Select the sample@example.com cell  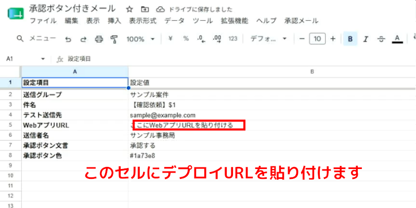click(272, 115)
